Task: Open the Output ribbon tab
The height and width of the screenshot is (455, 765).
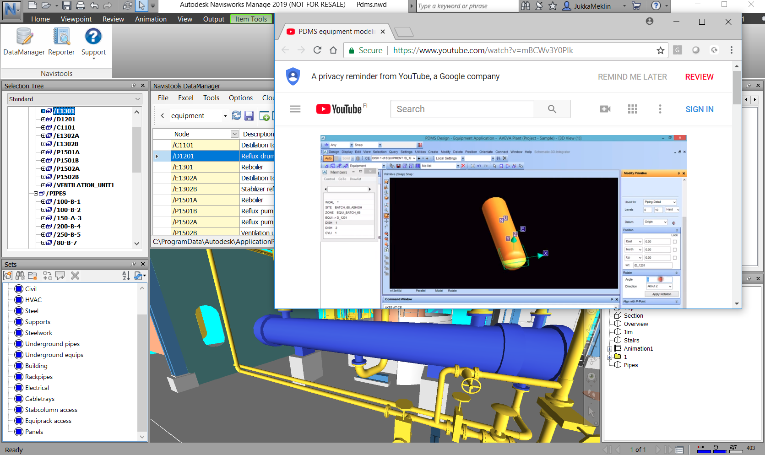Action: (x=214, y=19)
